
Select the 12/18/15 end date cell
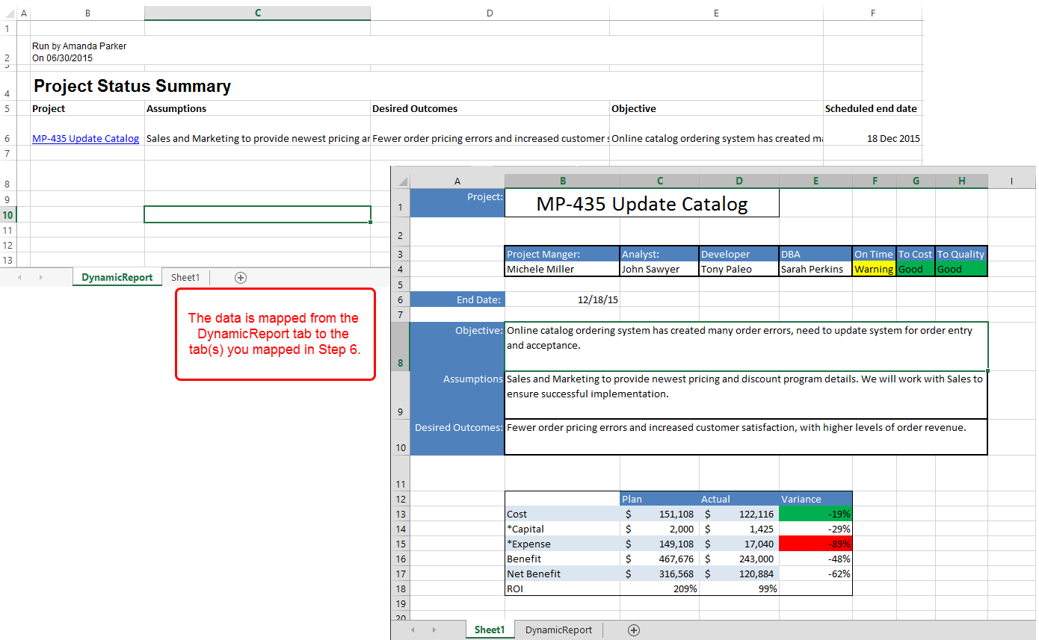point(562,299)
